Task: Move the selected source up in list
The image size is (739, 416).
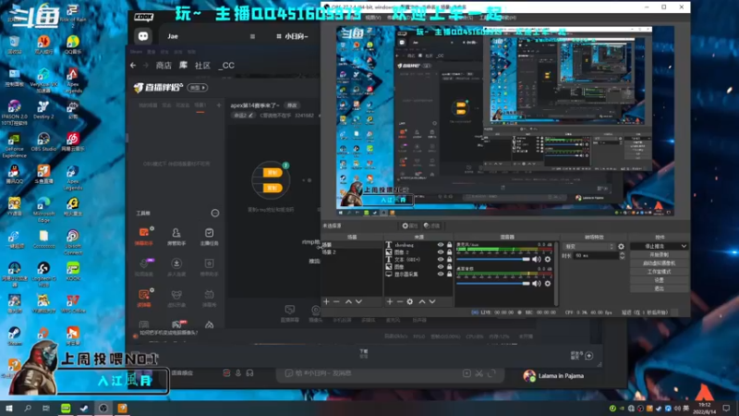Action: click(422, 301)
